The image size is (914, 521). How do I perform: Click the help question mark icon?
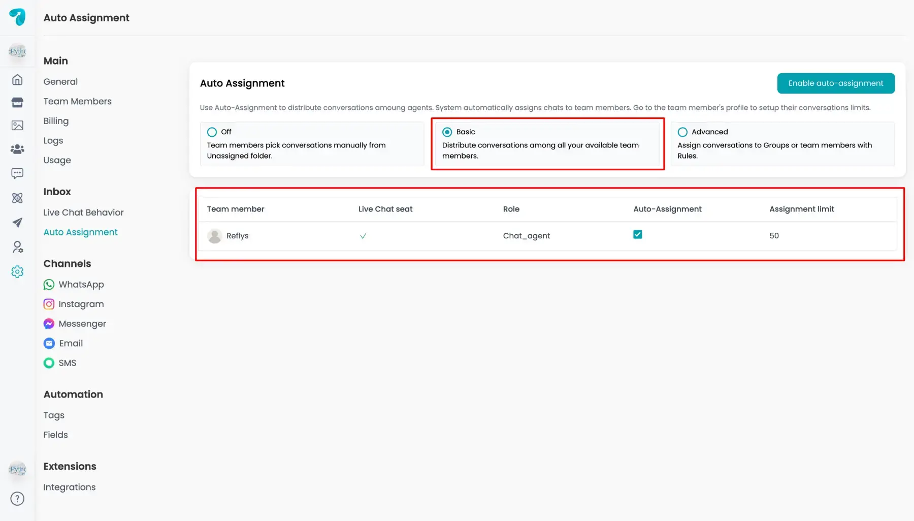tap(17, 499)
